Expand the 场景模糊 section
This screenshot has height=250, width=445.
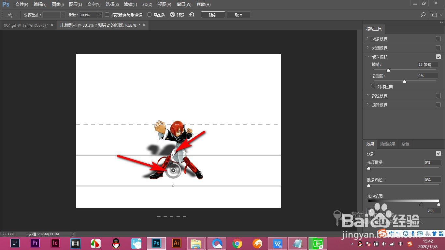point(368,38)
